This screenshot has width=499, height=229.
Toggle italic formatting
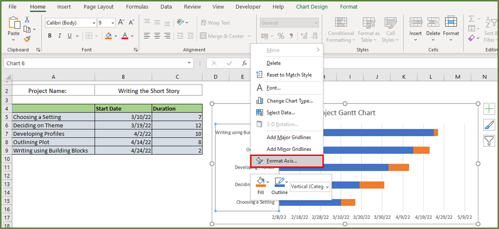coord(59,35)
